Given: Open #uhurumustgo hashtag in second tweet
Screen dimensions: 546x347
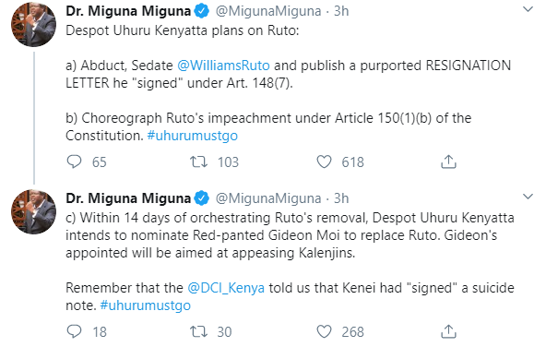Looking at the screenshot, I should [146, 305].
